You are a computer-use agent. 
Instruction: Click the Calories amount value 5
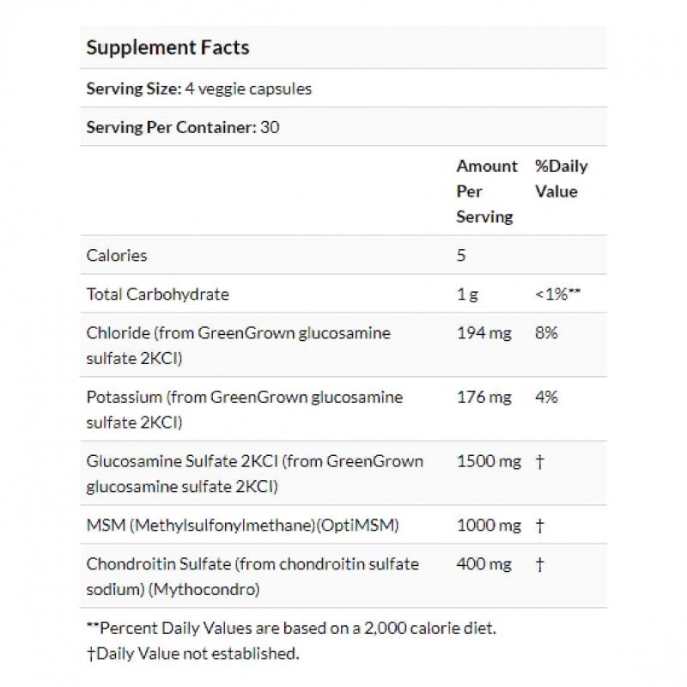[461, 255]
